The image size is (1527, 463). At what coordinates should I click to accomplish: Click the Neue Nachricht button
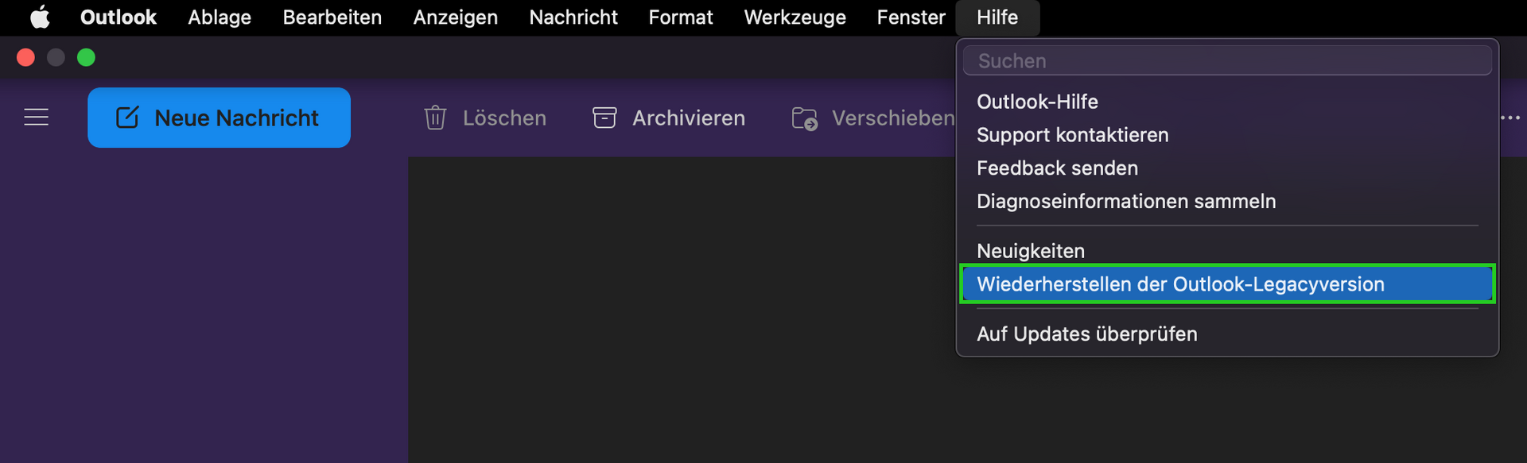coord(219,118)
